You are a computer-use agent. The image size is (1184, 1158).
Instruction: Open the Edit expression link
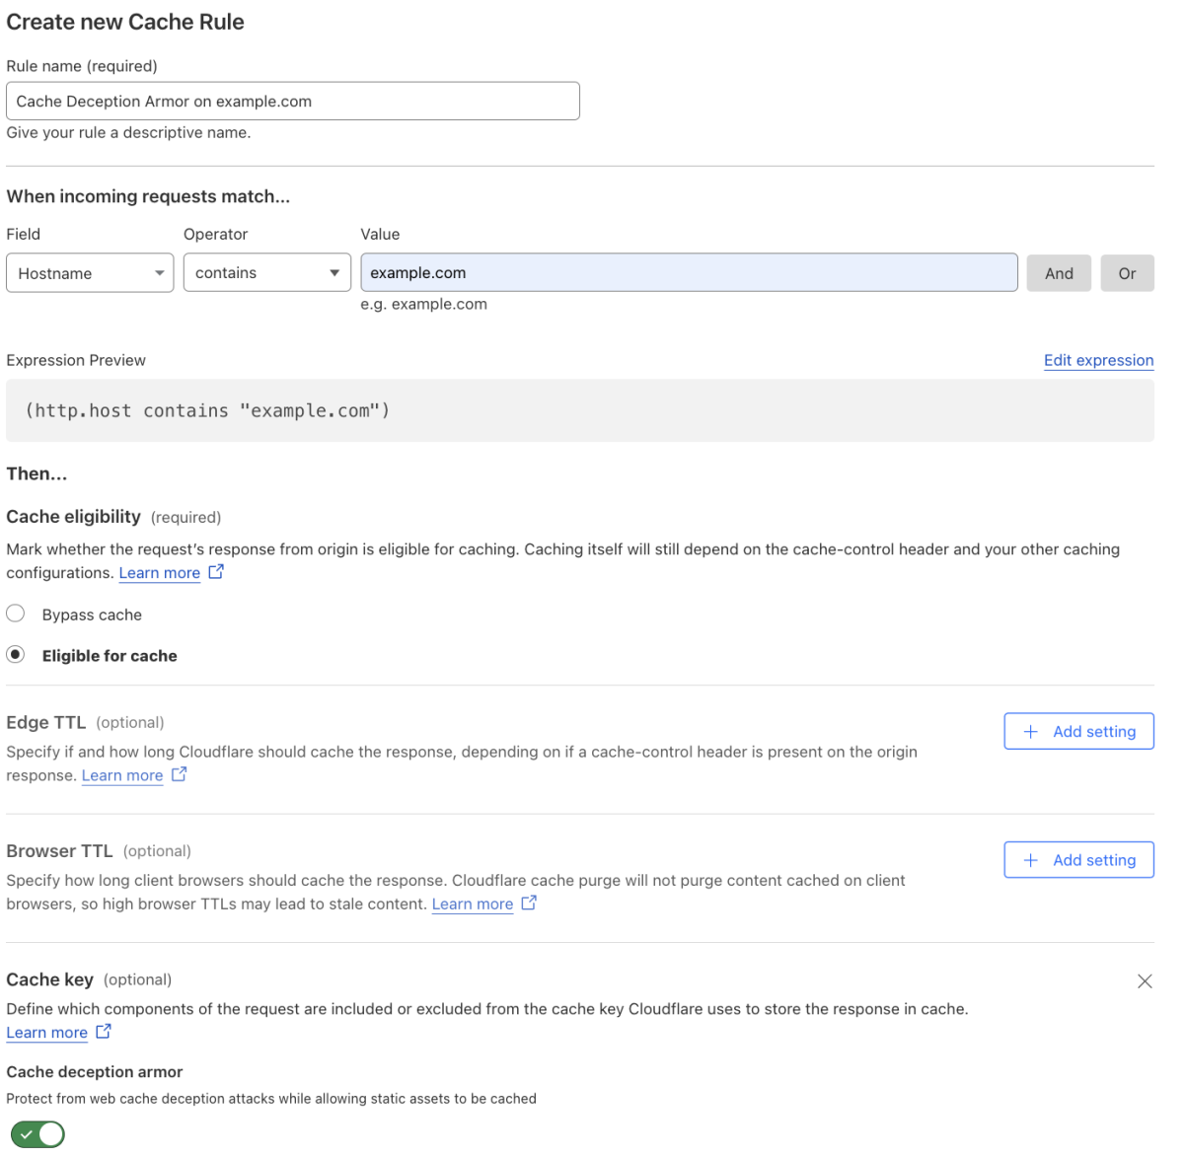1098,360
